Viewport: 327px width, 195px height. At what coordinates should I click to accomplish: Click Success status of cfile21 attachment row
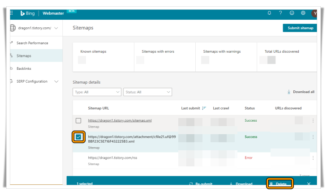pos(251,137)
